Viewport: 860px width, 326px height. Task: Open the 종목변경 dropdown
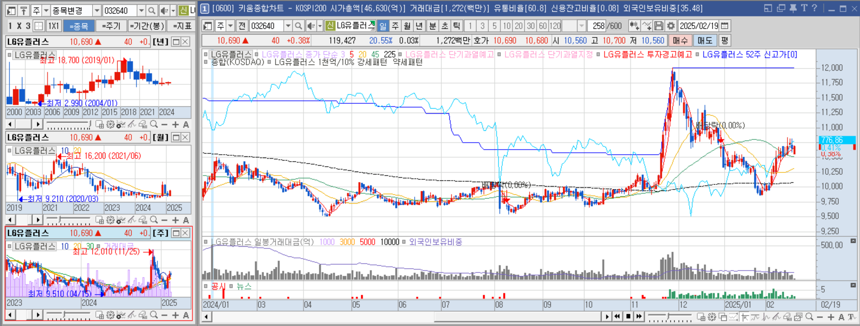click(x=97, y=11)
